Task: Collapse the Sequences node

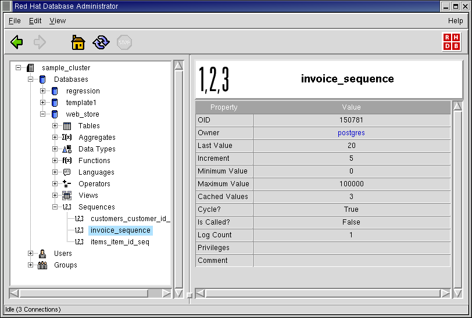Action: [x=55, y=207]
